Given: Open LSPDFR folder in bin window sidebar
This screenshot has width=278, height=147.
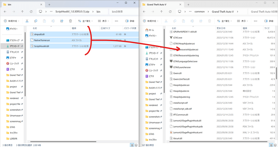Looking at the screenshot, I should click(x=12, y=139).
